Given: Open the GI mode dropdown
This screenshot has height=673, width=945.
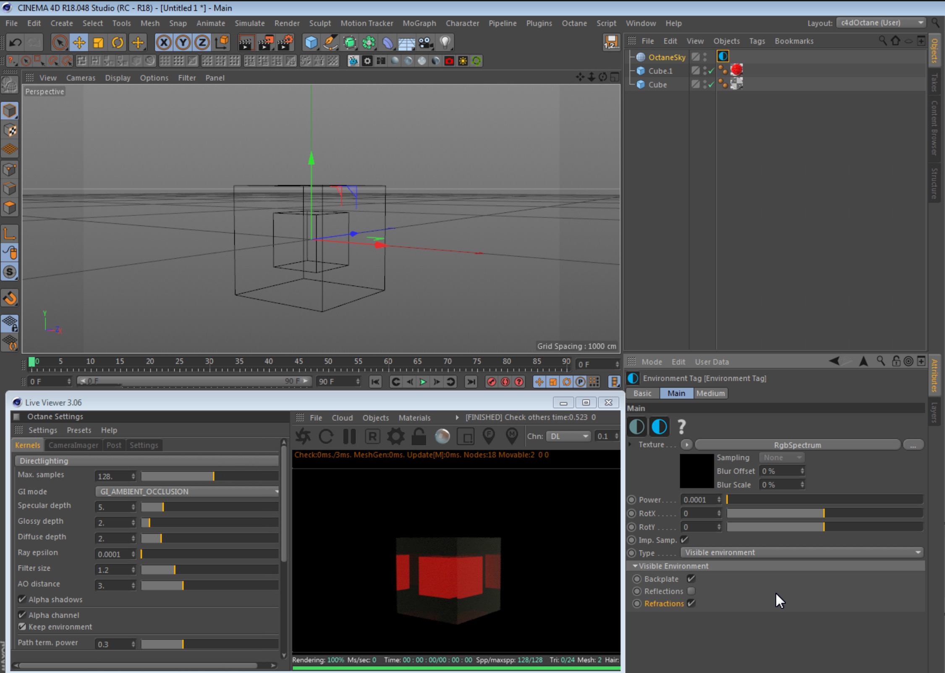Looking at the screenshot, I should tap(187, 491).
